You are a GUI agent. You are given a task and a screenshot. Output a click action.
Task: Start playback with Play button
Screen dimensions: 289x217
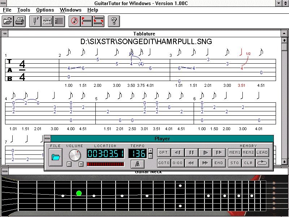pyautogui.click(x=205, y=153)
